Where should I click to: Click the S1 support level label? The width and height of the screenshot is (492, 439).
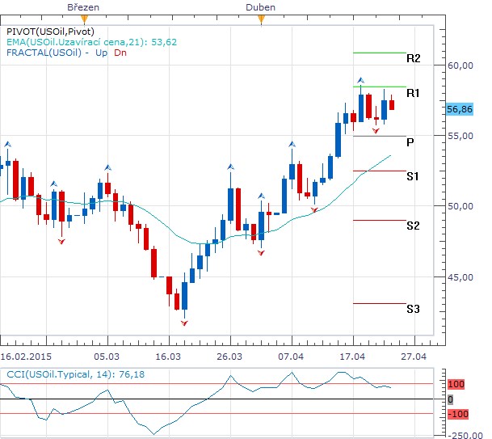point(413,176)
